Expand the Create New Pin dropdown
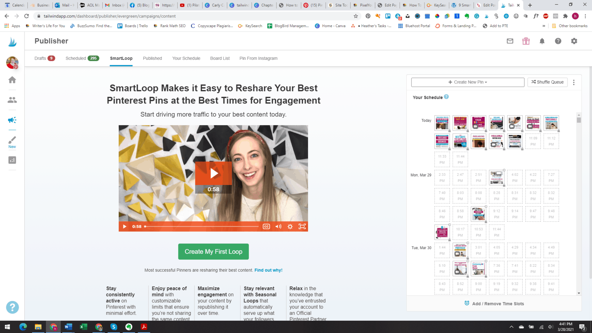 467,82
